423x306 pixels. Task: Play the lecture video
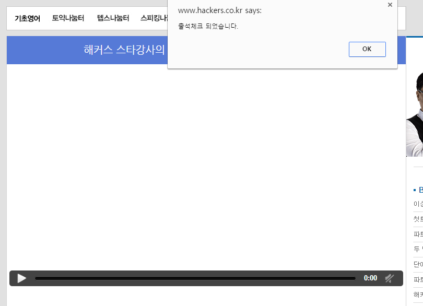click(x=21, y=278)
